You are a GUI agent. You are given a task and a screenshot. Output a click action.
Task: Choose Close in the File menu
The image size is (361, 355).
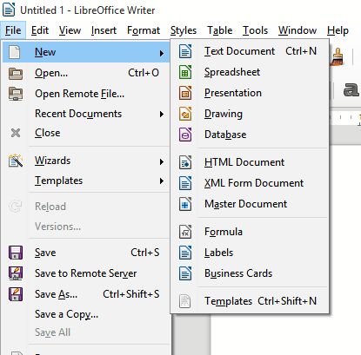(86, 133)
